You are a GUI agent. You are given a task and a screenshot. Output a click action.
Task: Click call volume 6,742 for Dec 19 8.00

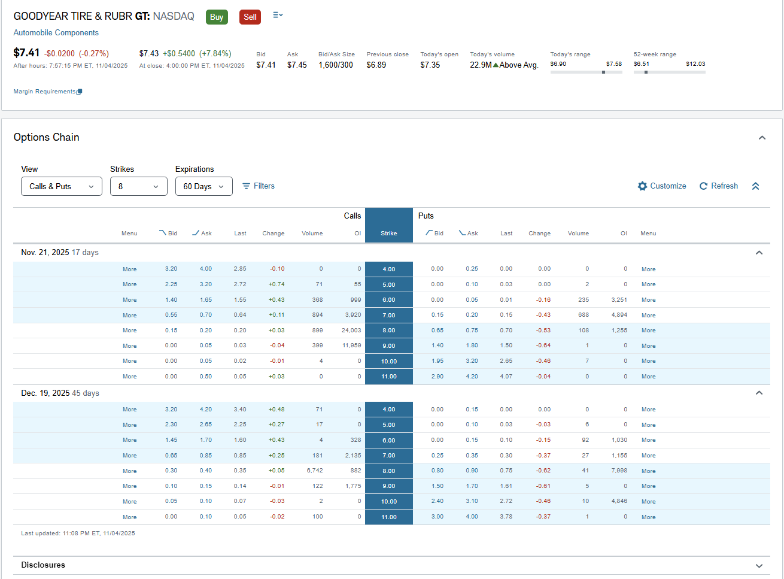tap(315, 471)
